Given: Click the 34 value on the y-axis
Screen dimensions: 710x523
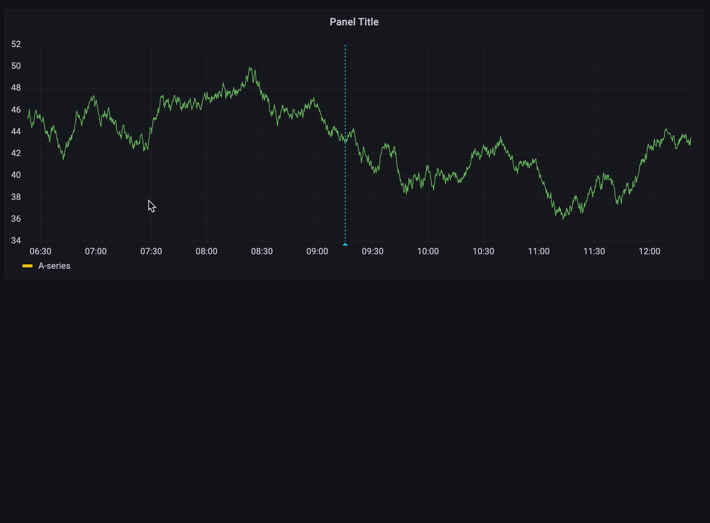Looking at the screenshot, I should tap(16, 240).
